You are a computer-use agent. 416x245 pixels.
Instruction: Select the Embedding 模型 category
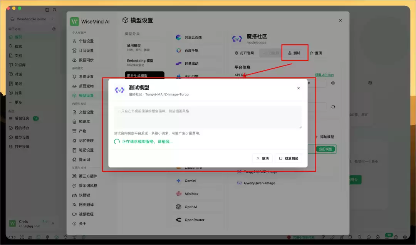tap(144, 63)
